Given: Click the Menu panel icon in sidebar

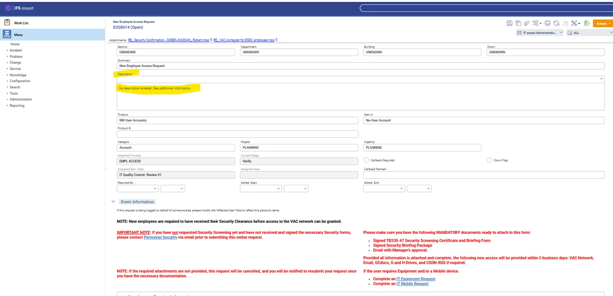Looking at the screenshot, I should coord(7,34).
